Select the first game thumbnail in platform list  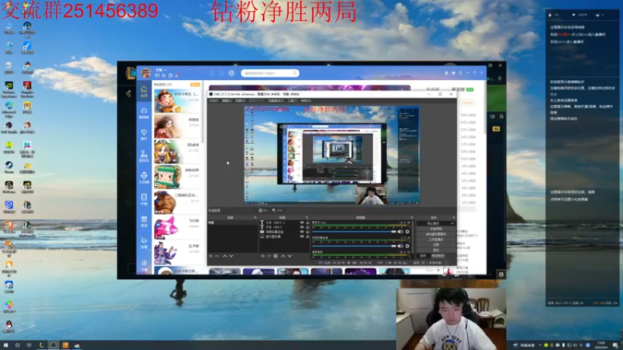pos(166,101)
